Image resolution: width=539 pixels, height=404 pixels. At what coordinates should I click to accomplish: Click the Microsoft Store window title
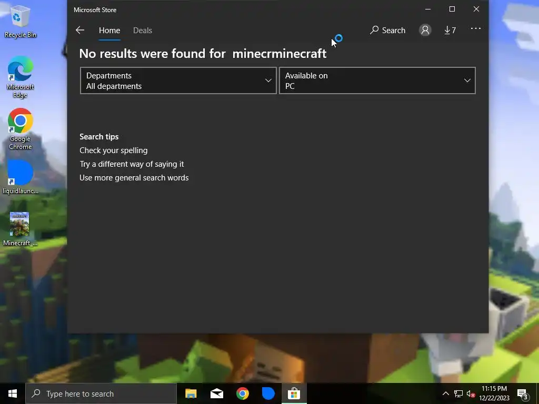95,10
